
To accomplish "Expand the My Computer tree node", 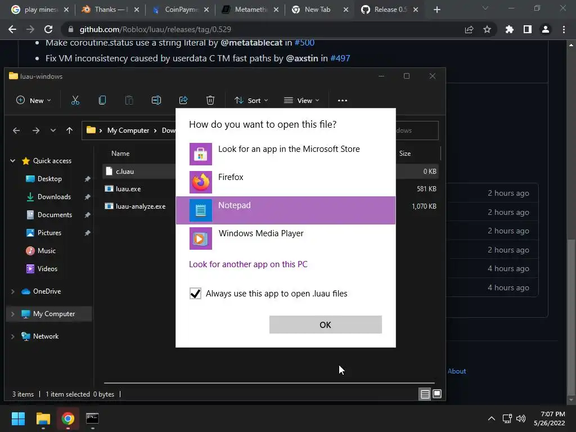I will pos(12,314).
